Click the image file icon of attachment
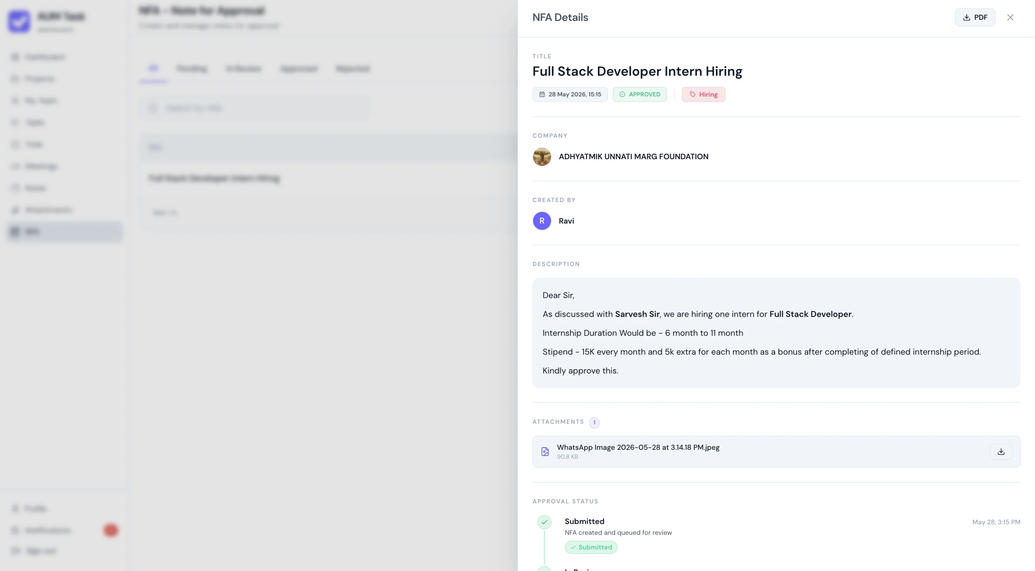This screenshot has width=1035, height=571. click(545, 452)
